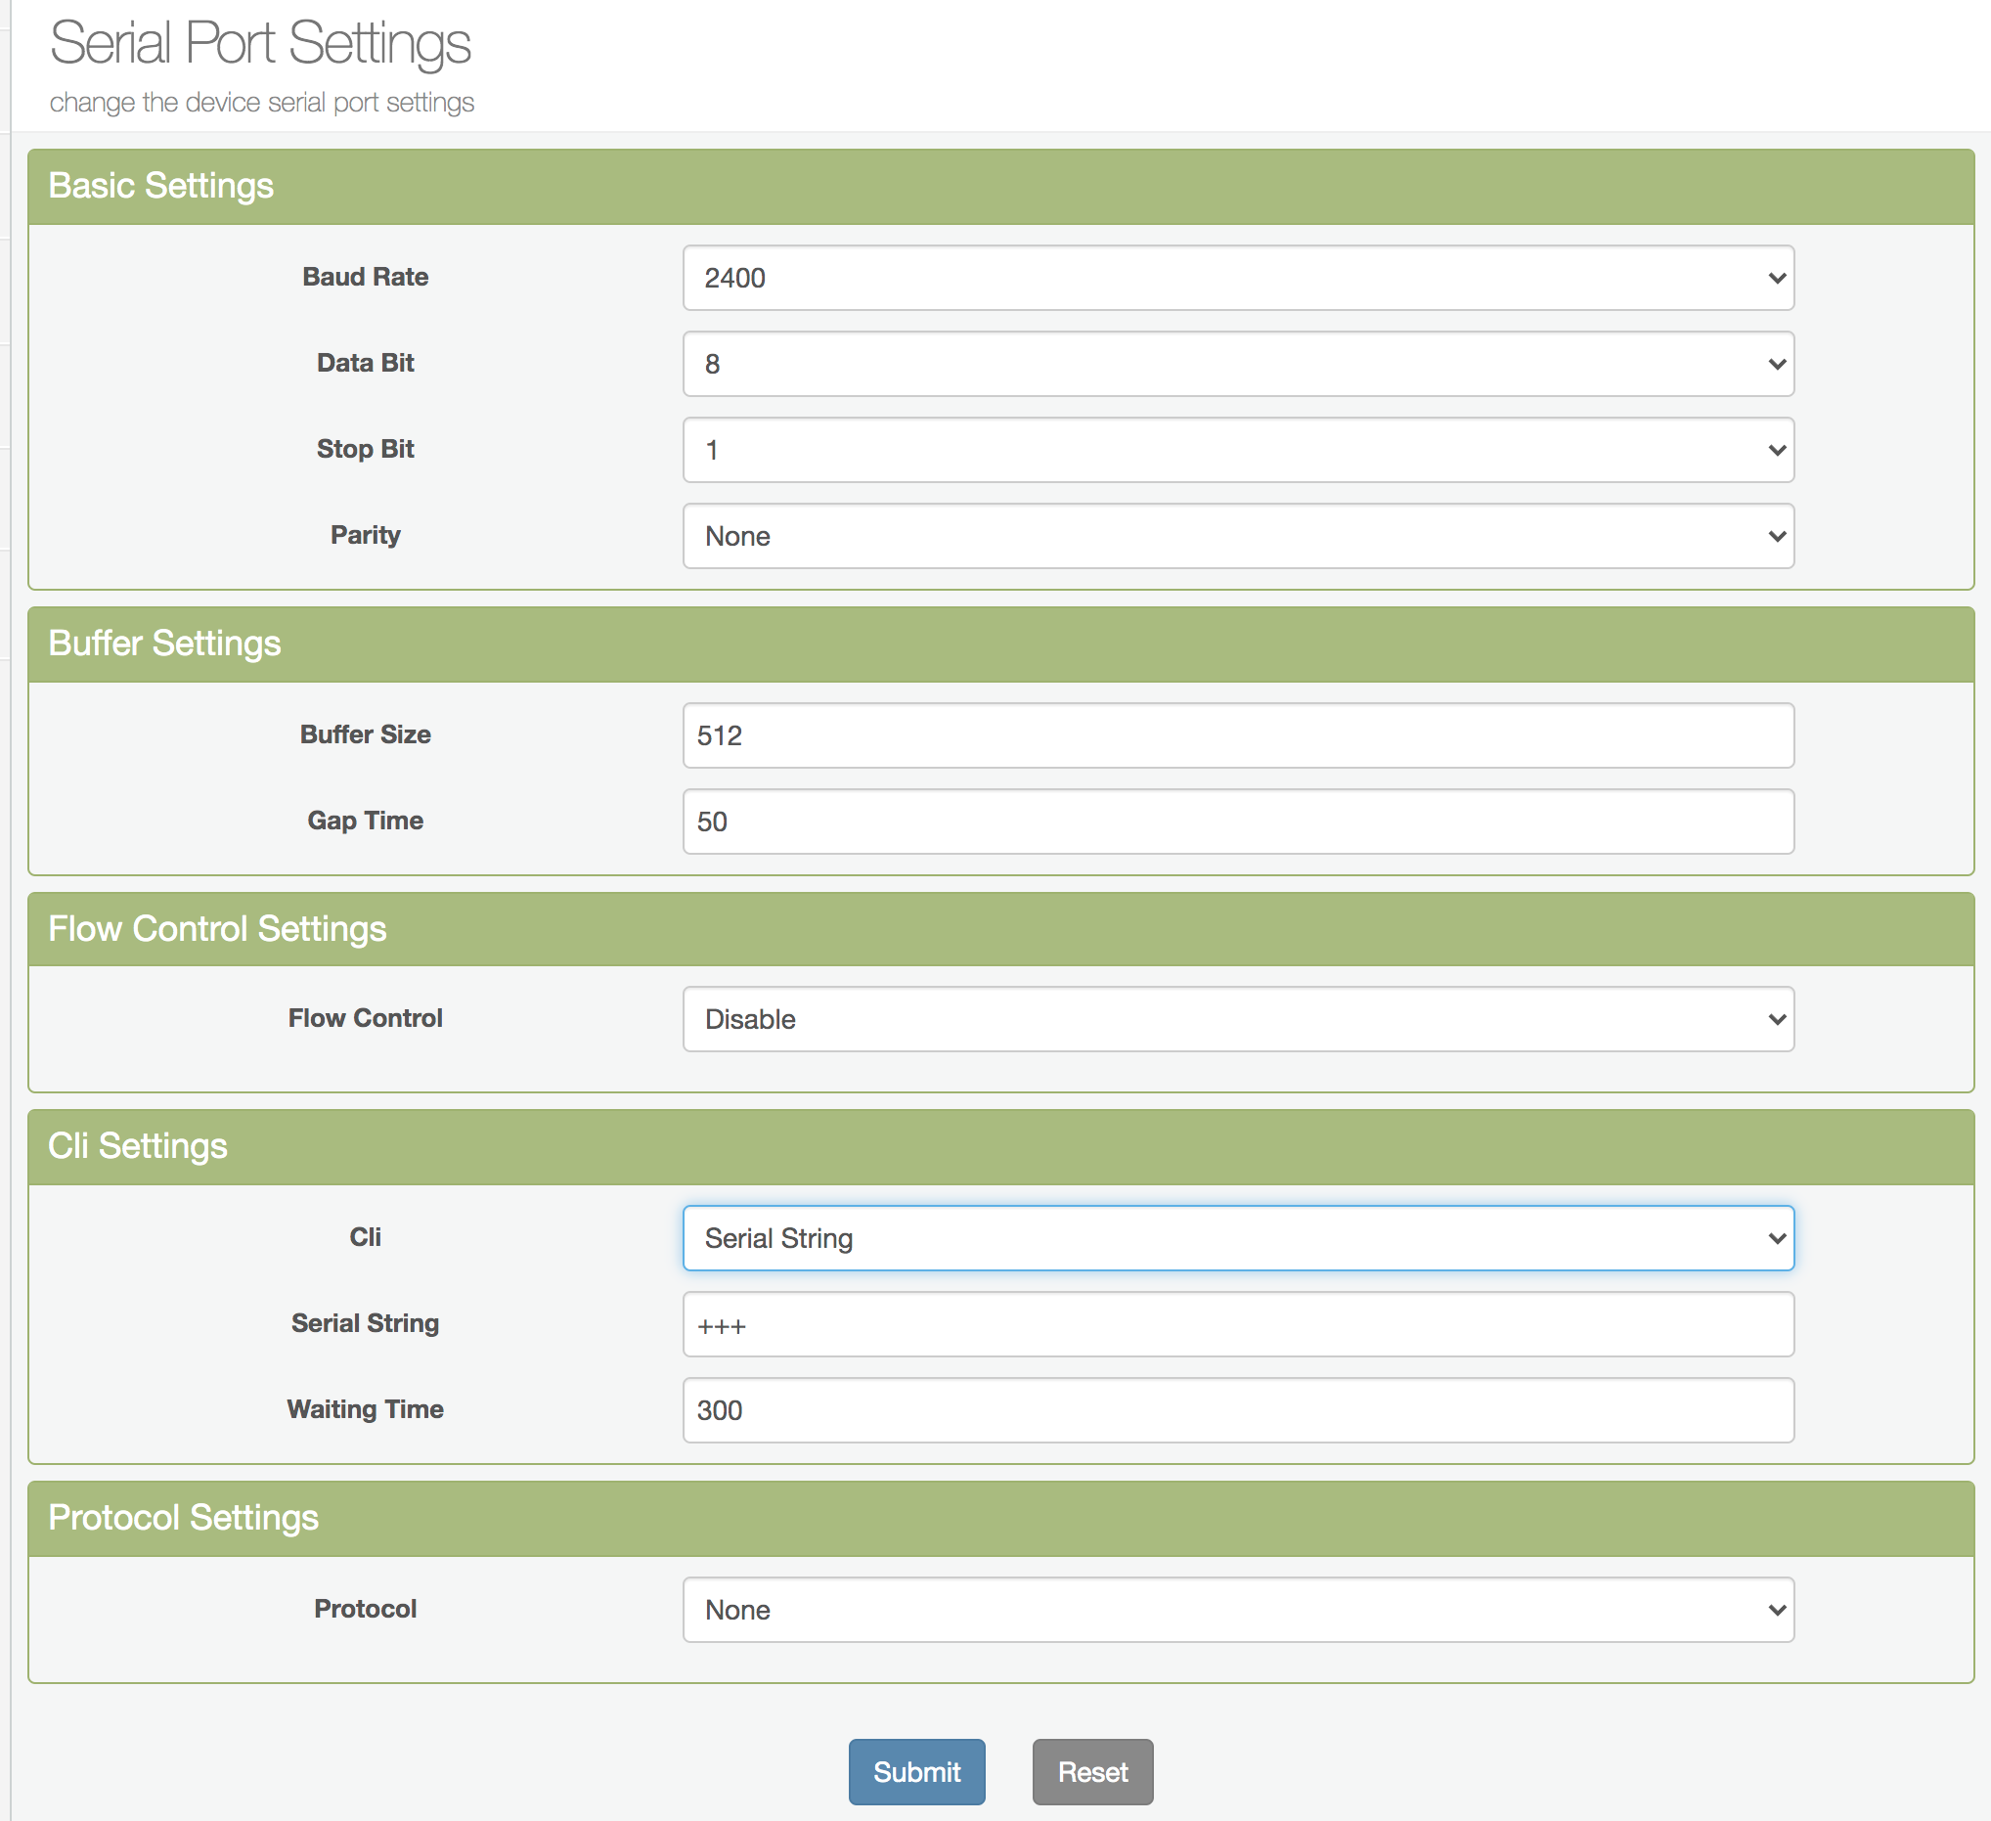1991x1821 pixels.
Task: Select the Waiting Time input field
Action: click(1237, 1409)
